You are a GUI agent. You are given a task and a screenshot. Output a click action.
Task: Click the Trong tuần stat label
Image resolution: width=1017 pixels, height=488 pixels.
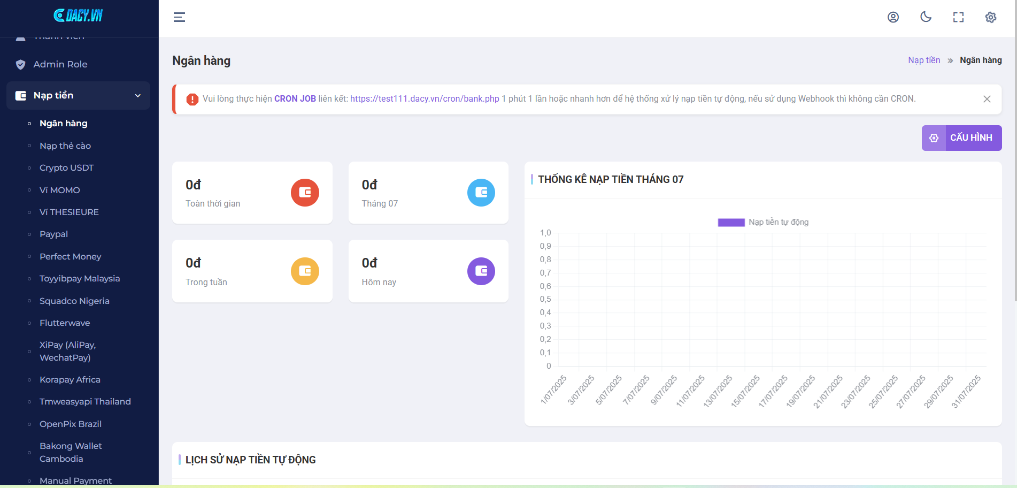[x=206, y=283]
